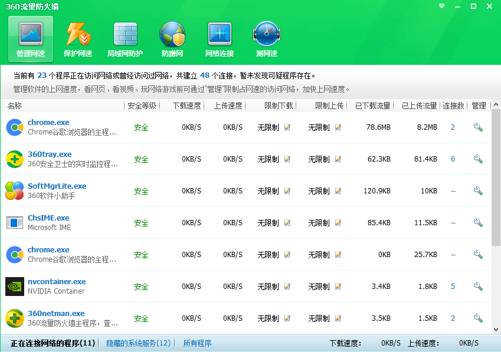501x352 pixels.
Task: Open the title bar dropdown menu arrow
Action: (441, 6)
